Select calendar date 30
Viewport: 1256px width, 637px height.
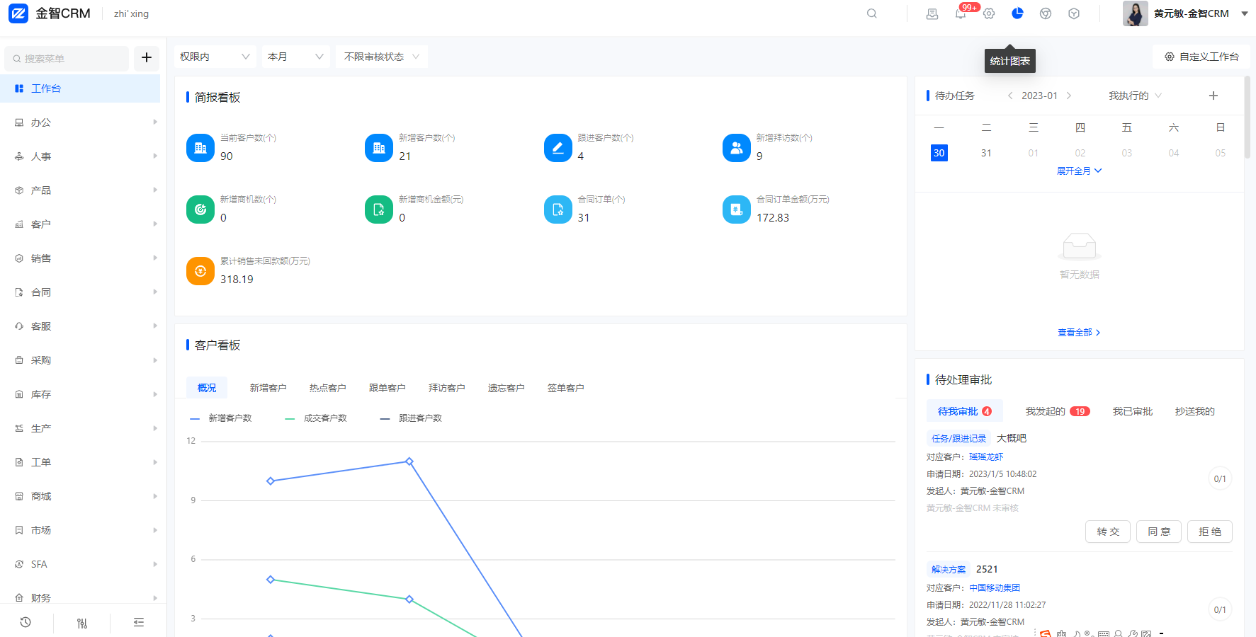(x=939, y=153)
